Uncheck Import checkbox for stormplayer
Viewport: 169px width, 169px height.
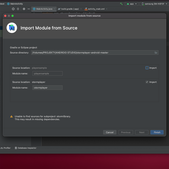[x=147, y=82]
